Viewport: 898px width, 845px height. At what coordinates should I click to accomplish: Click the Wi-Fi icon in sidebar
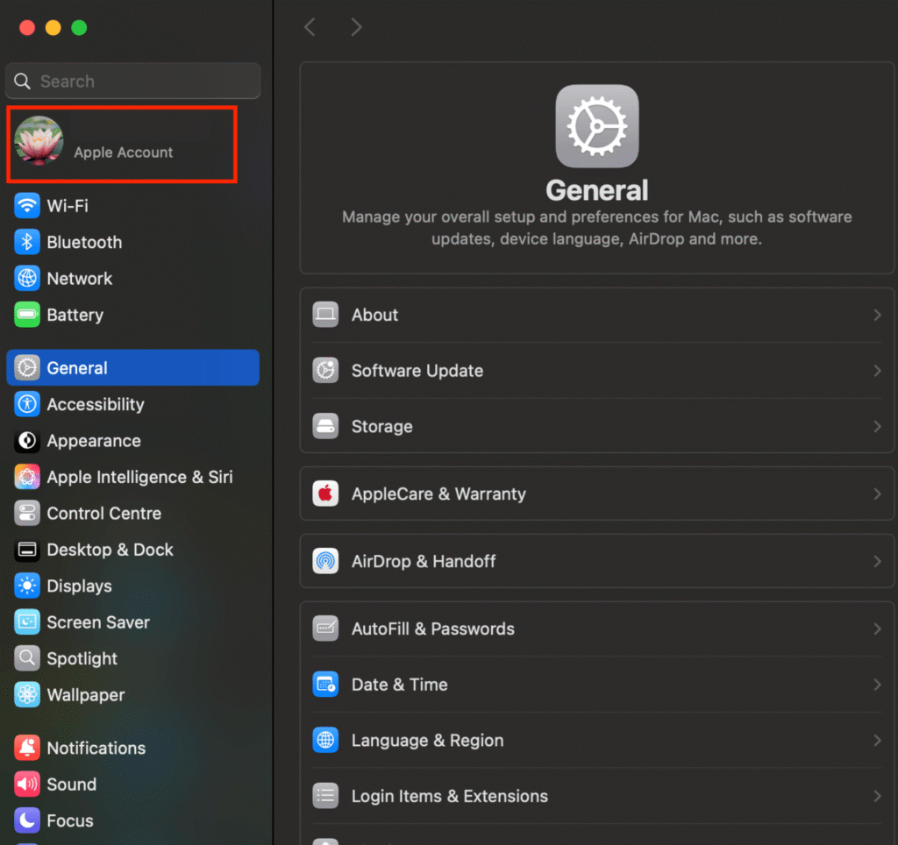point(27,205)
